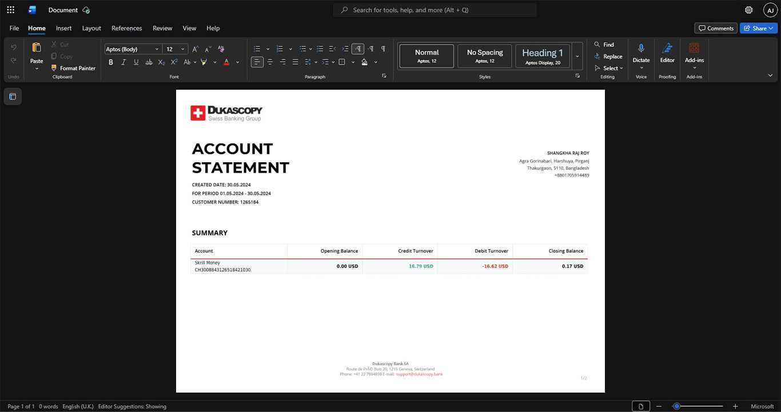Open the Comments pane

point(716,28)
